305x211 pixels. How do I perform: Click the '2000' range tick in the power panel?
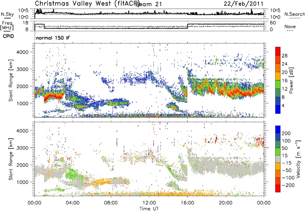pyautogui.click(x=22, y=86)
